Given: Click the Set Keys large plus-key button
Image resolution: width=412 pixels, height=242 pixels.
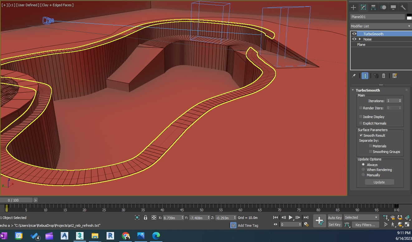Looking at the screenshot, I should click(319, 221).
